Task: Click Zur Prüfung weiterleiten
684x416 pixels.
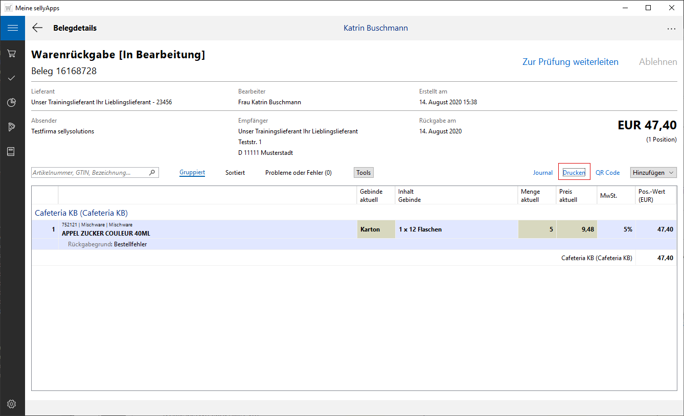Action: point(570,62)
